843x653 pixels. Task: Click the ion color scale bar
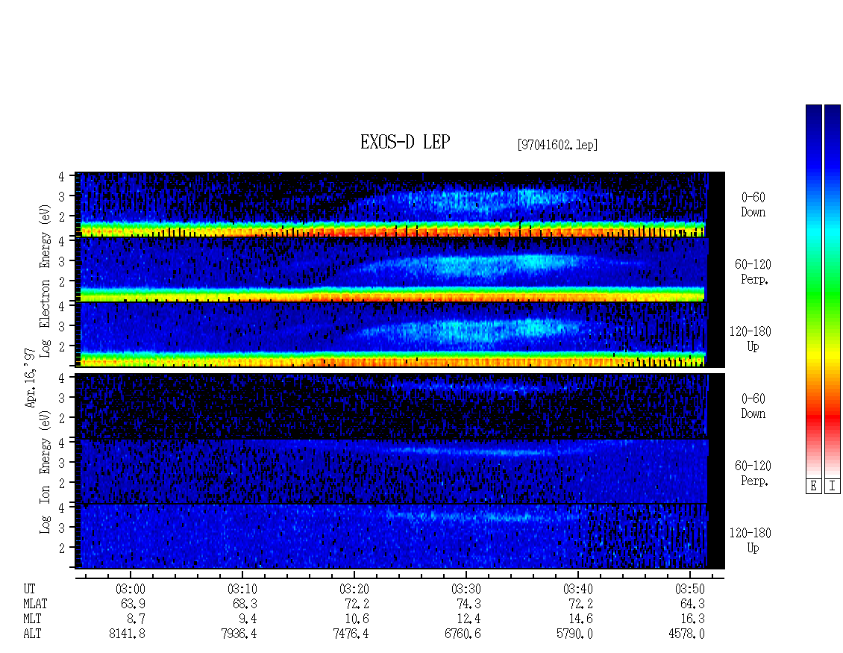833,291
